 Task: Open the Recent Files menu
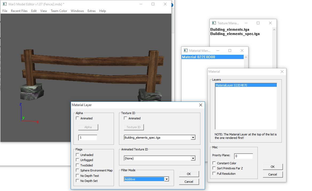(19, 11)
